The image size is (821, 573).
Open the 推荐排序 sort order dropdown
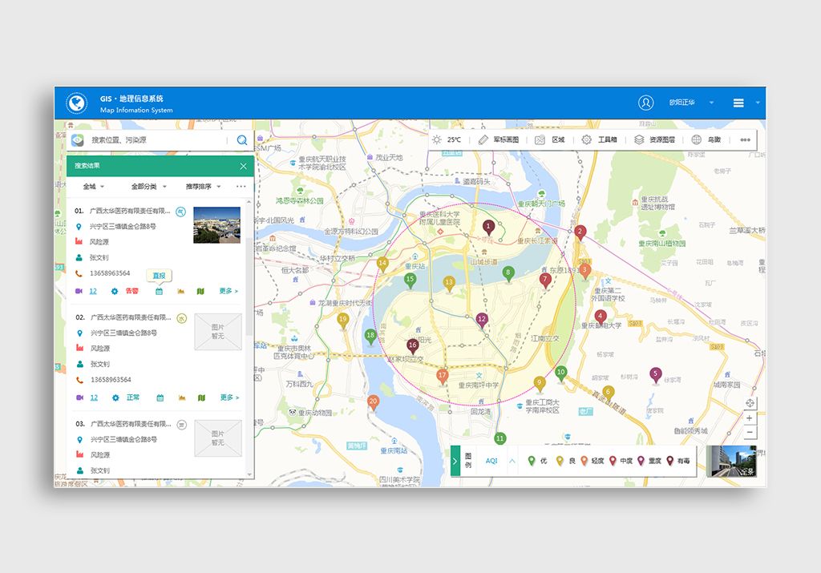click(204, 186)
